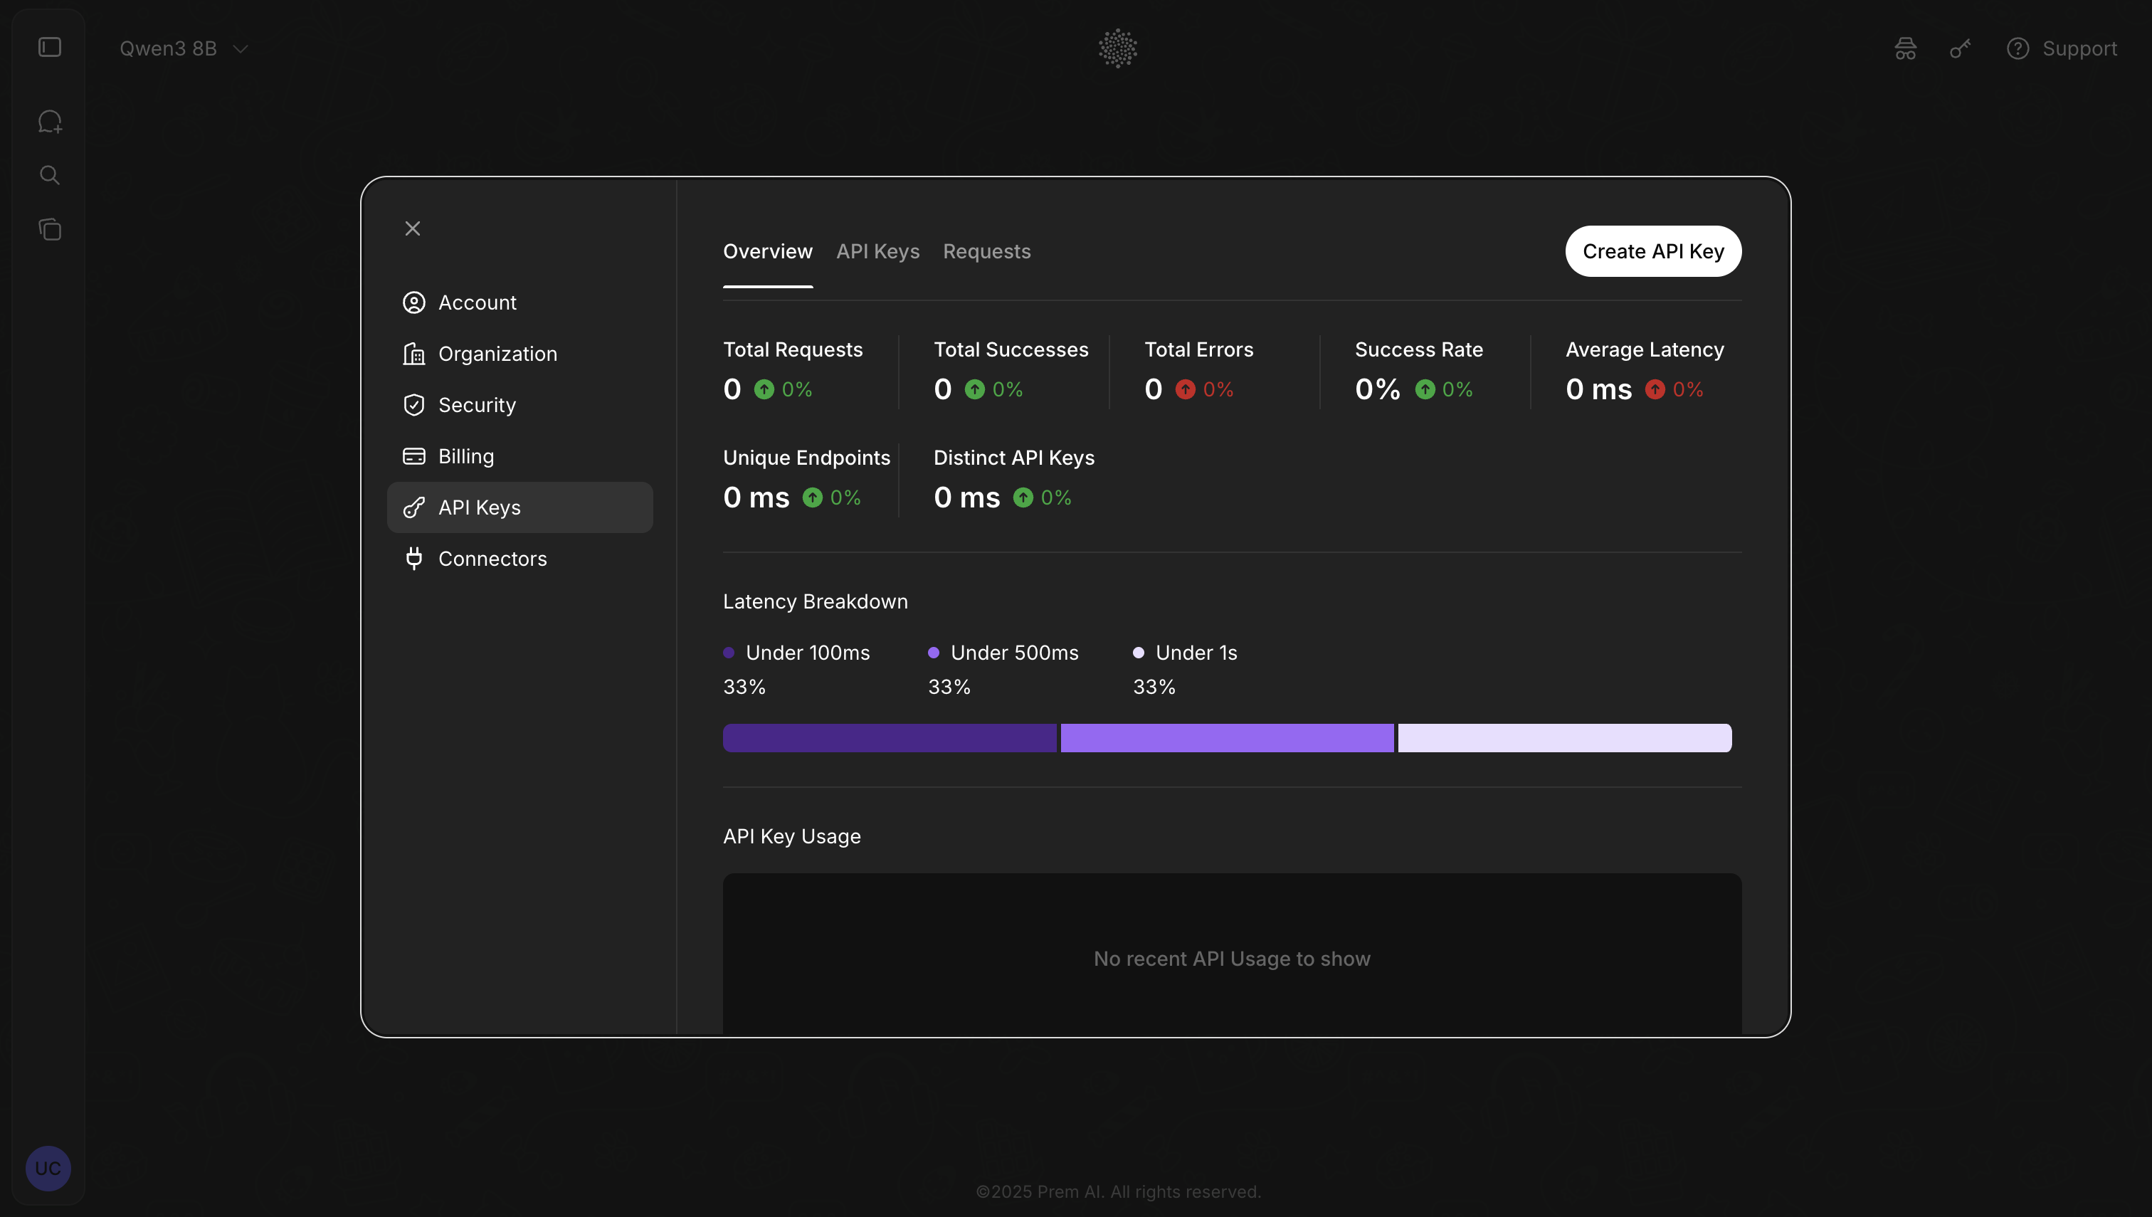Click the incognito mode icon in header
The height and width of the screenshot is (1217, 2152).
click(1906, 48)
